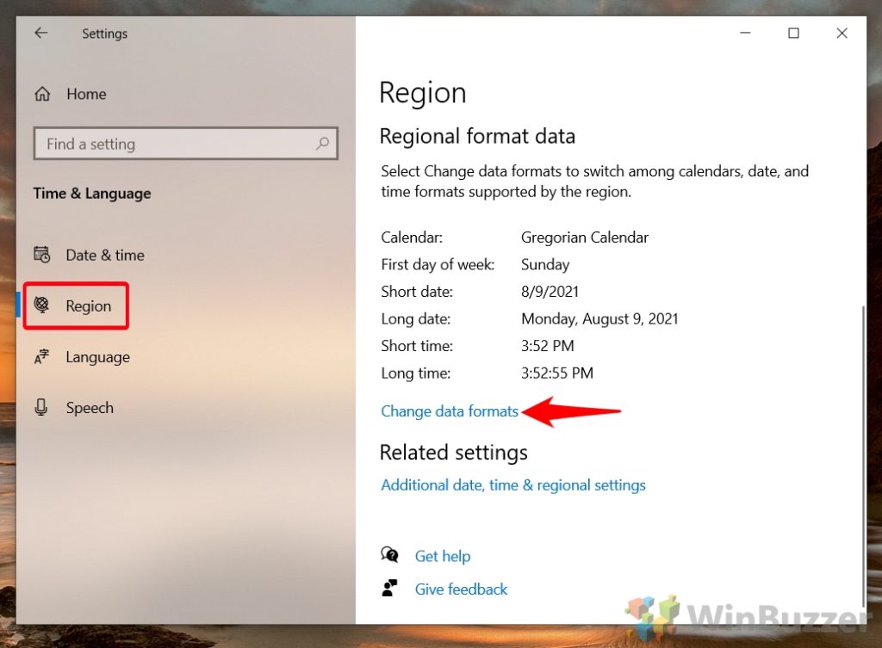Viewport: 882px width, 648px height.
Task: Click the 3:52 PM short time value
Action: pos(547,346)
